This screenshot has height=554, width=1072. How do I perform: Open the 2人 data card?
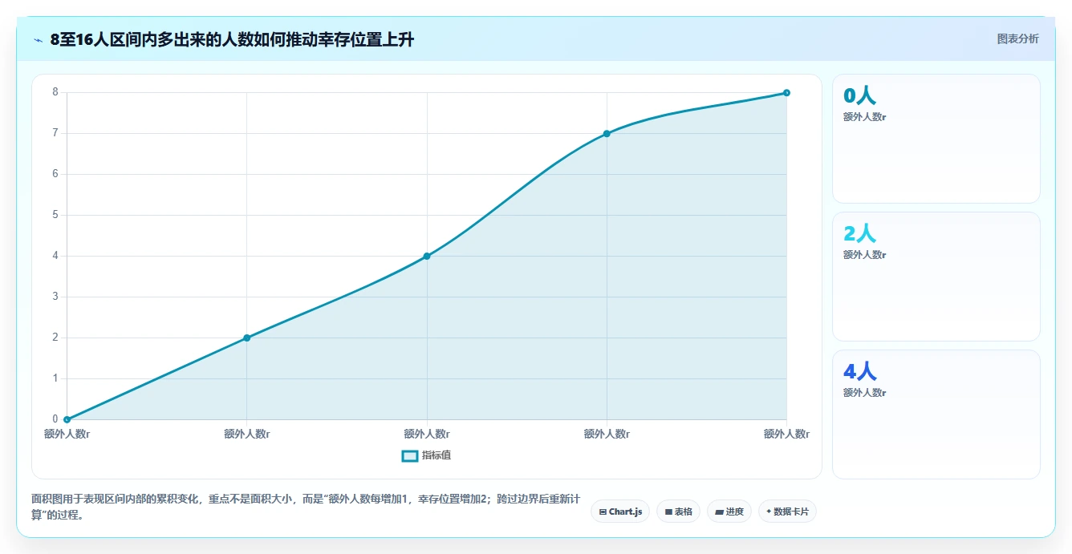coord(936,277)
